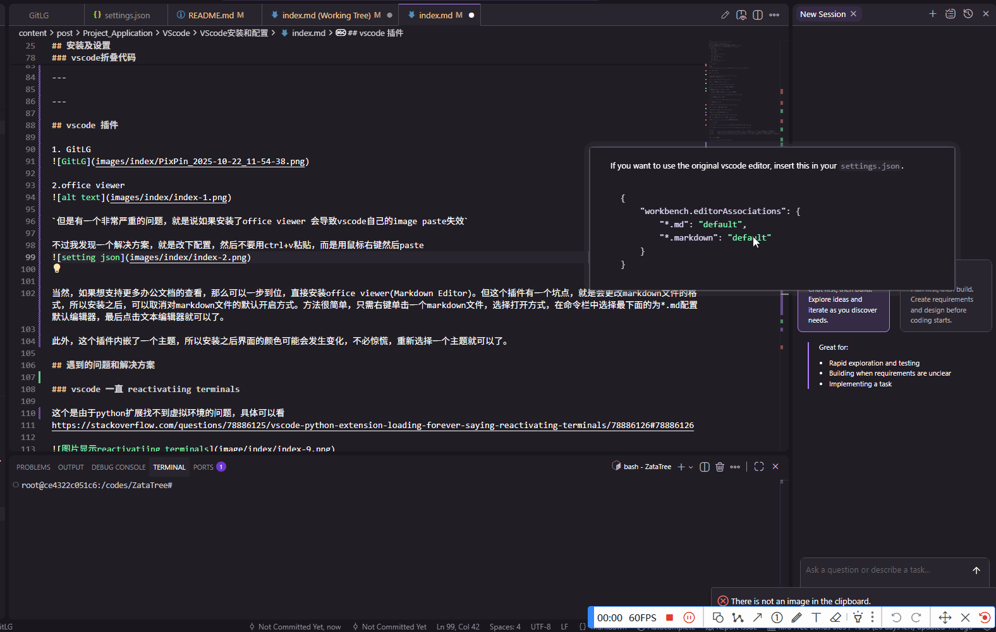Start a new chat session with plus icon
The height and width of the screenshot is (632, 996).
(x=933, y=14)
